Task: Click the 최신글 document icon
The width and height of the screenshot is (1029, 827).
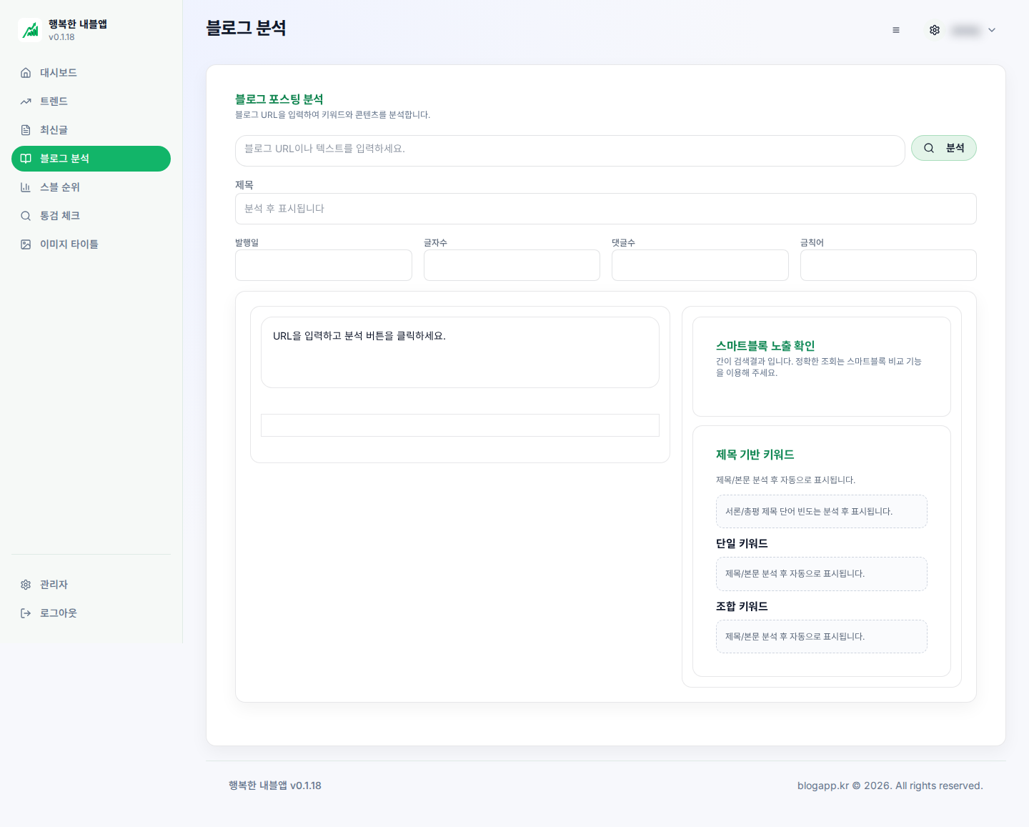Action: pyautogui.click(x=26, y=130)
